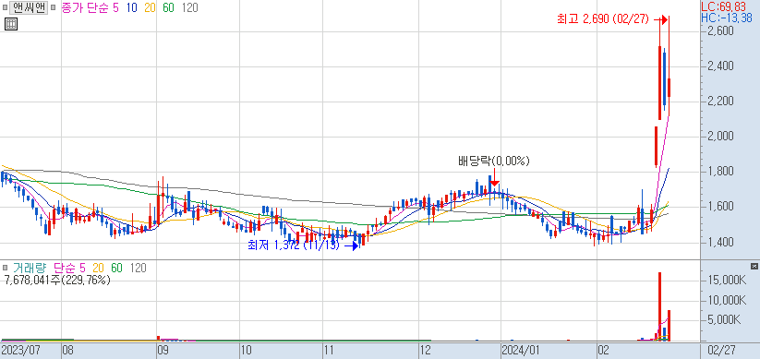This screenshot has height=359, width=760.
Task: Click the HC:-13,38 value
Action: (727, 18)
